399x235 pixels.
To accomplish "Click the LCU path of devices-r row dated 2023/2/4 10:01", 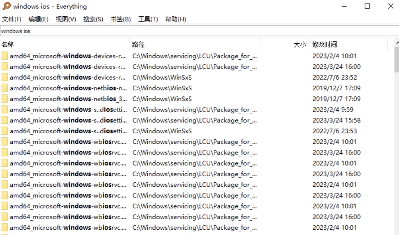I will point(195,56).
